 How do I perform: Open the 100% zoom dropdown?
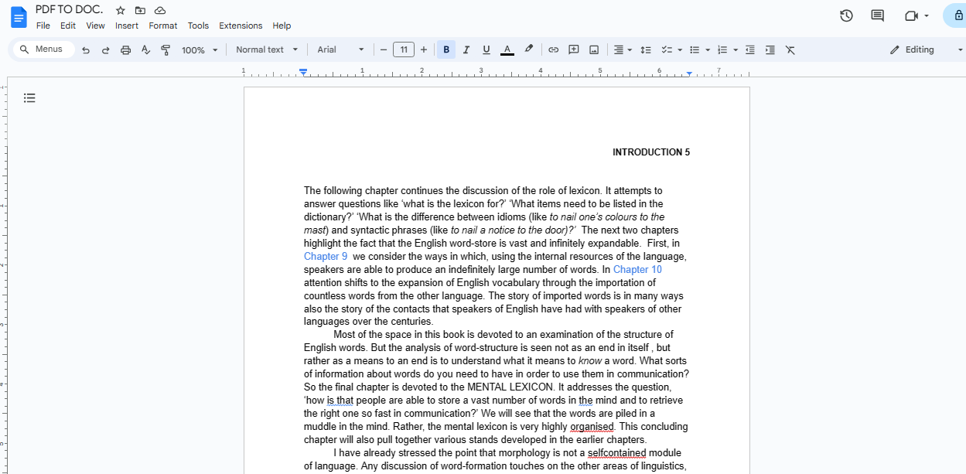(x=200, y=49)
